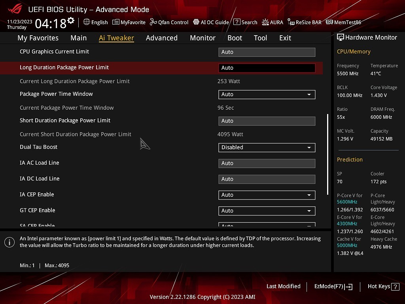Click the CPU/Memory section heading

(x=354, y=51)
